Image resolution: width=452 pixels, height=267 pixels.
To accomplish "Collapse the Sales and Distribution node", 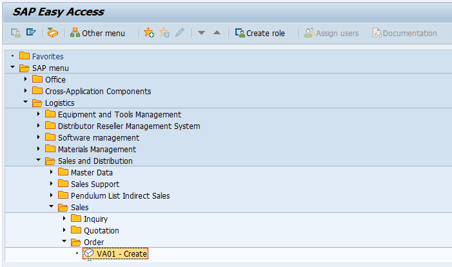I will 39,161.
